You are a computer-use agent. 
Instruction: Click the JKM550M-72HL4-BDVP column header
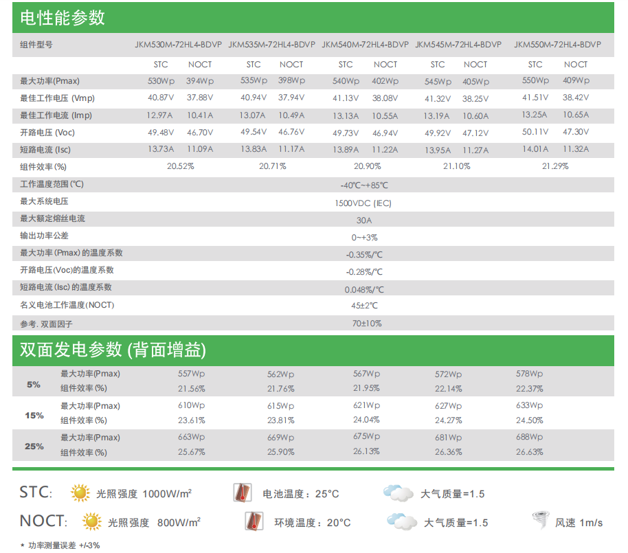pyautogui.click(x=557, y=45)
